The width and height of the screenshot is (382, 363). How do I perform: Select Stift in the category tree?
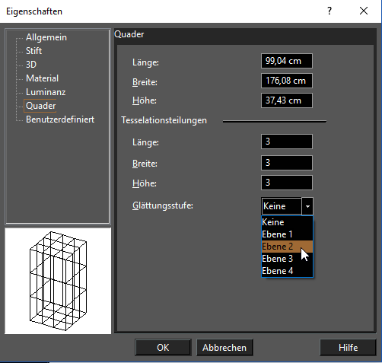(33, 51)
